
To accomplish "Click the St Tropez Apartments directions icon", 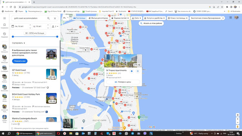I will coord(132,71).
